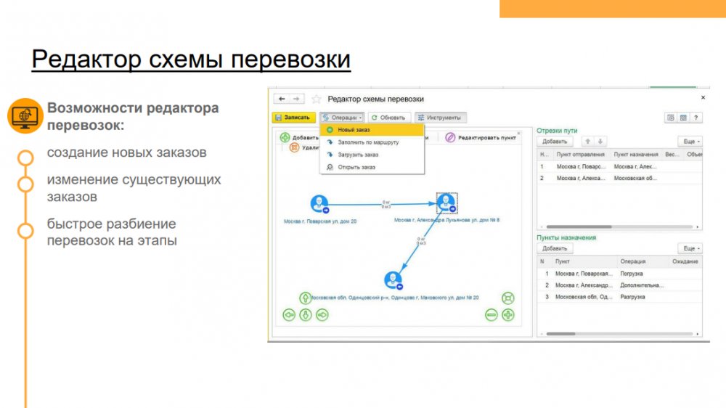726x408 pixels.
Task: Pan the diagram left with green arrow
Action: pyautogui.click(x=288, y=314)
